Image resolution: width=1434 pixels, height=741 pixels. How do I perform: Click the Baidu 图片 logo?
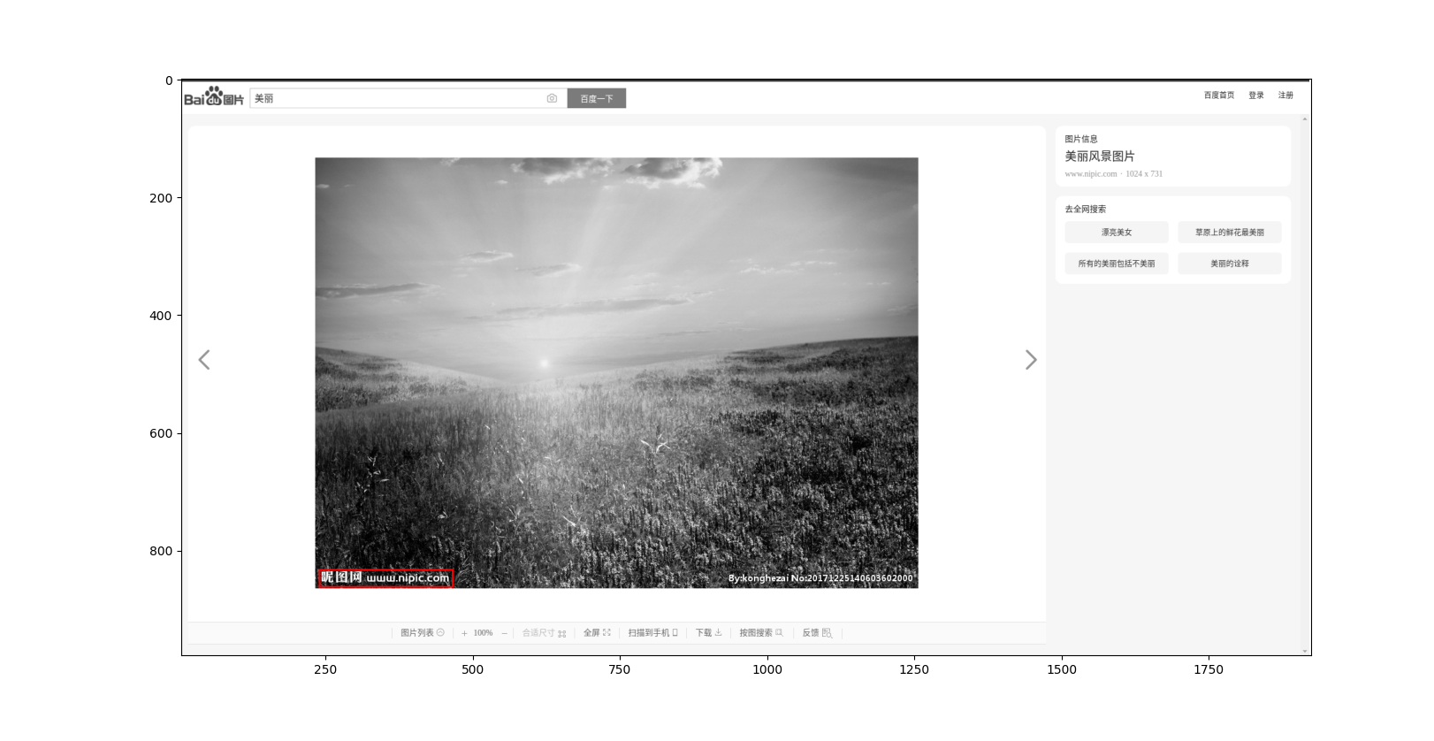tap(214, 96)
